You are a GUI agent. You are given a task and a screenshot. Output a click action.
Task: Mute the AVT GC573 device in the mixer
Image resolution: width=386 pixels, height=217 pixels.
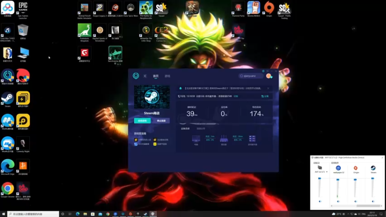pyautogui.click(x=320, y=201)
